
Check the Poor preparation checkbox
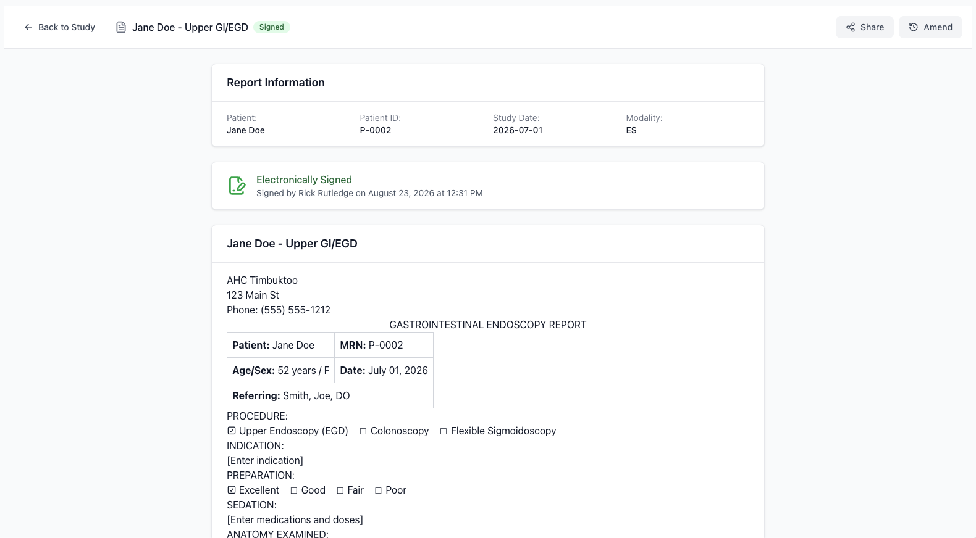point(379,490)
